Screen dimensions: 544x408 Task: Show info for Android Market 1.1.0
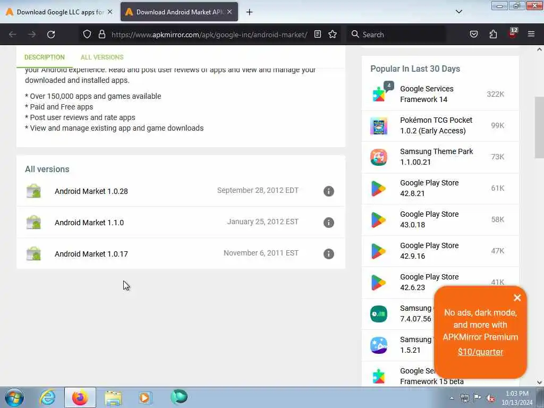coord(328,223)
